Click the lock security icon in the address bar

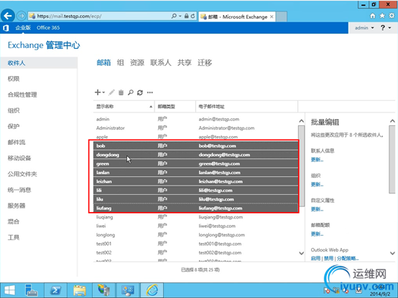(x=187, y=16)
